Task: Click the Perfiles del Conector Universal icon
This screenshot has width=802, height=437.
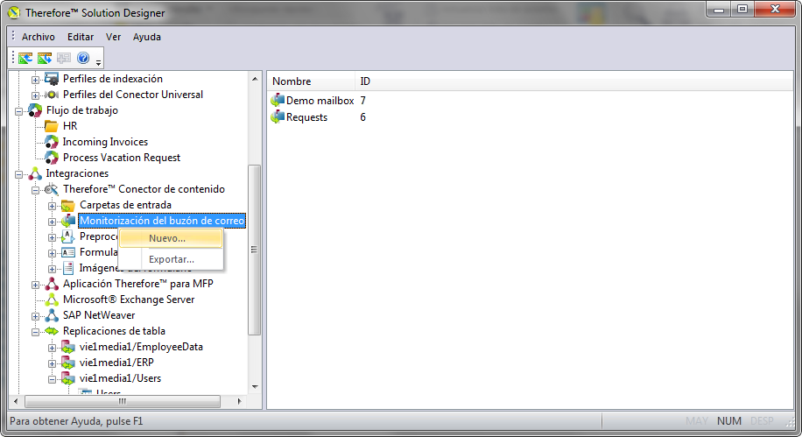Action: point(51,95)
